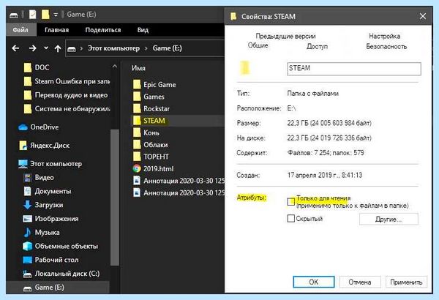This screenshot has width=439, height=300.
Task: Open the Вид ribbon tab
Action: click(143, 30)
